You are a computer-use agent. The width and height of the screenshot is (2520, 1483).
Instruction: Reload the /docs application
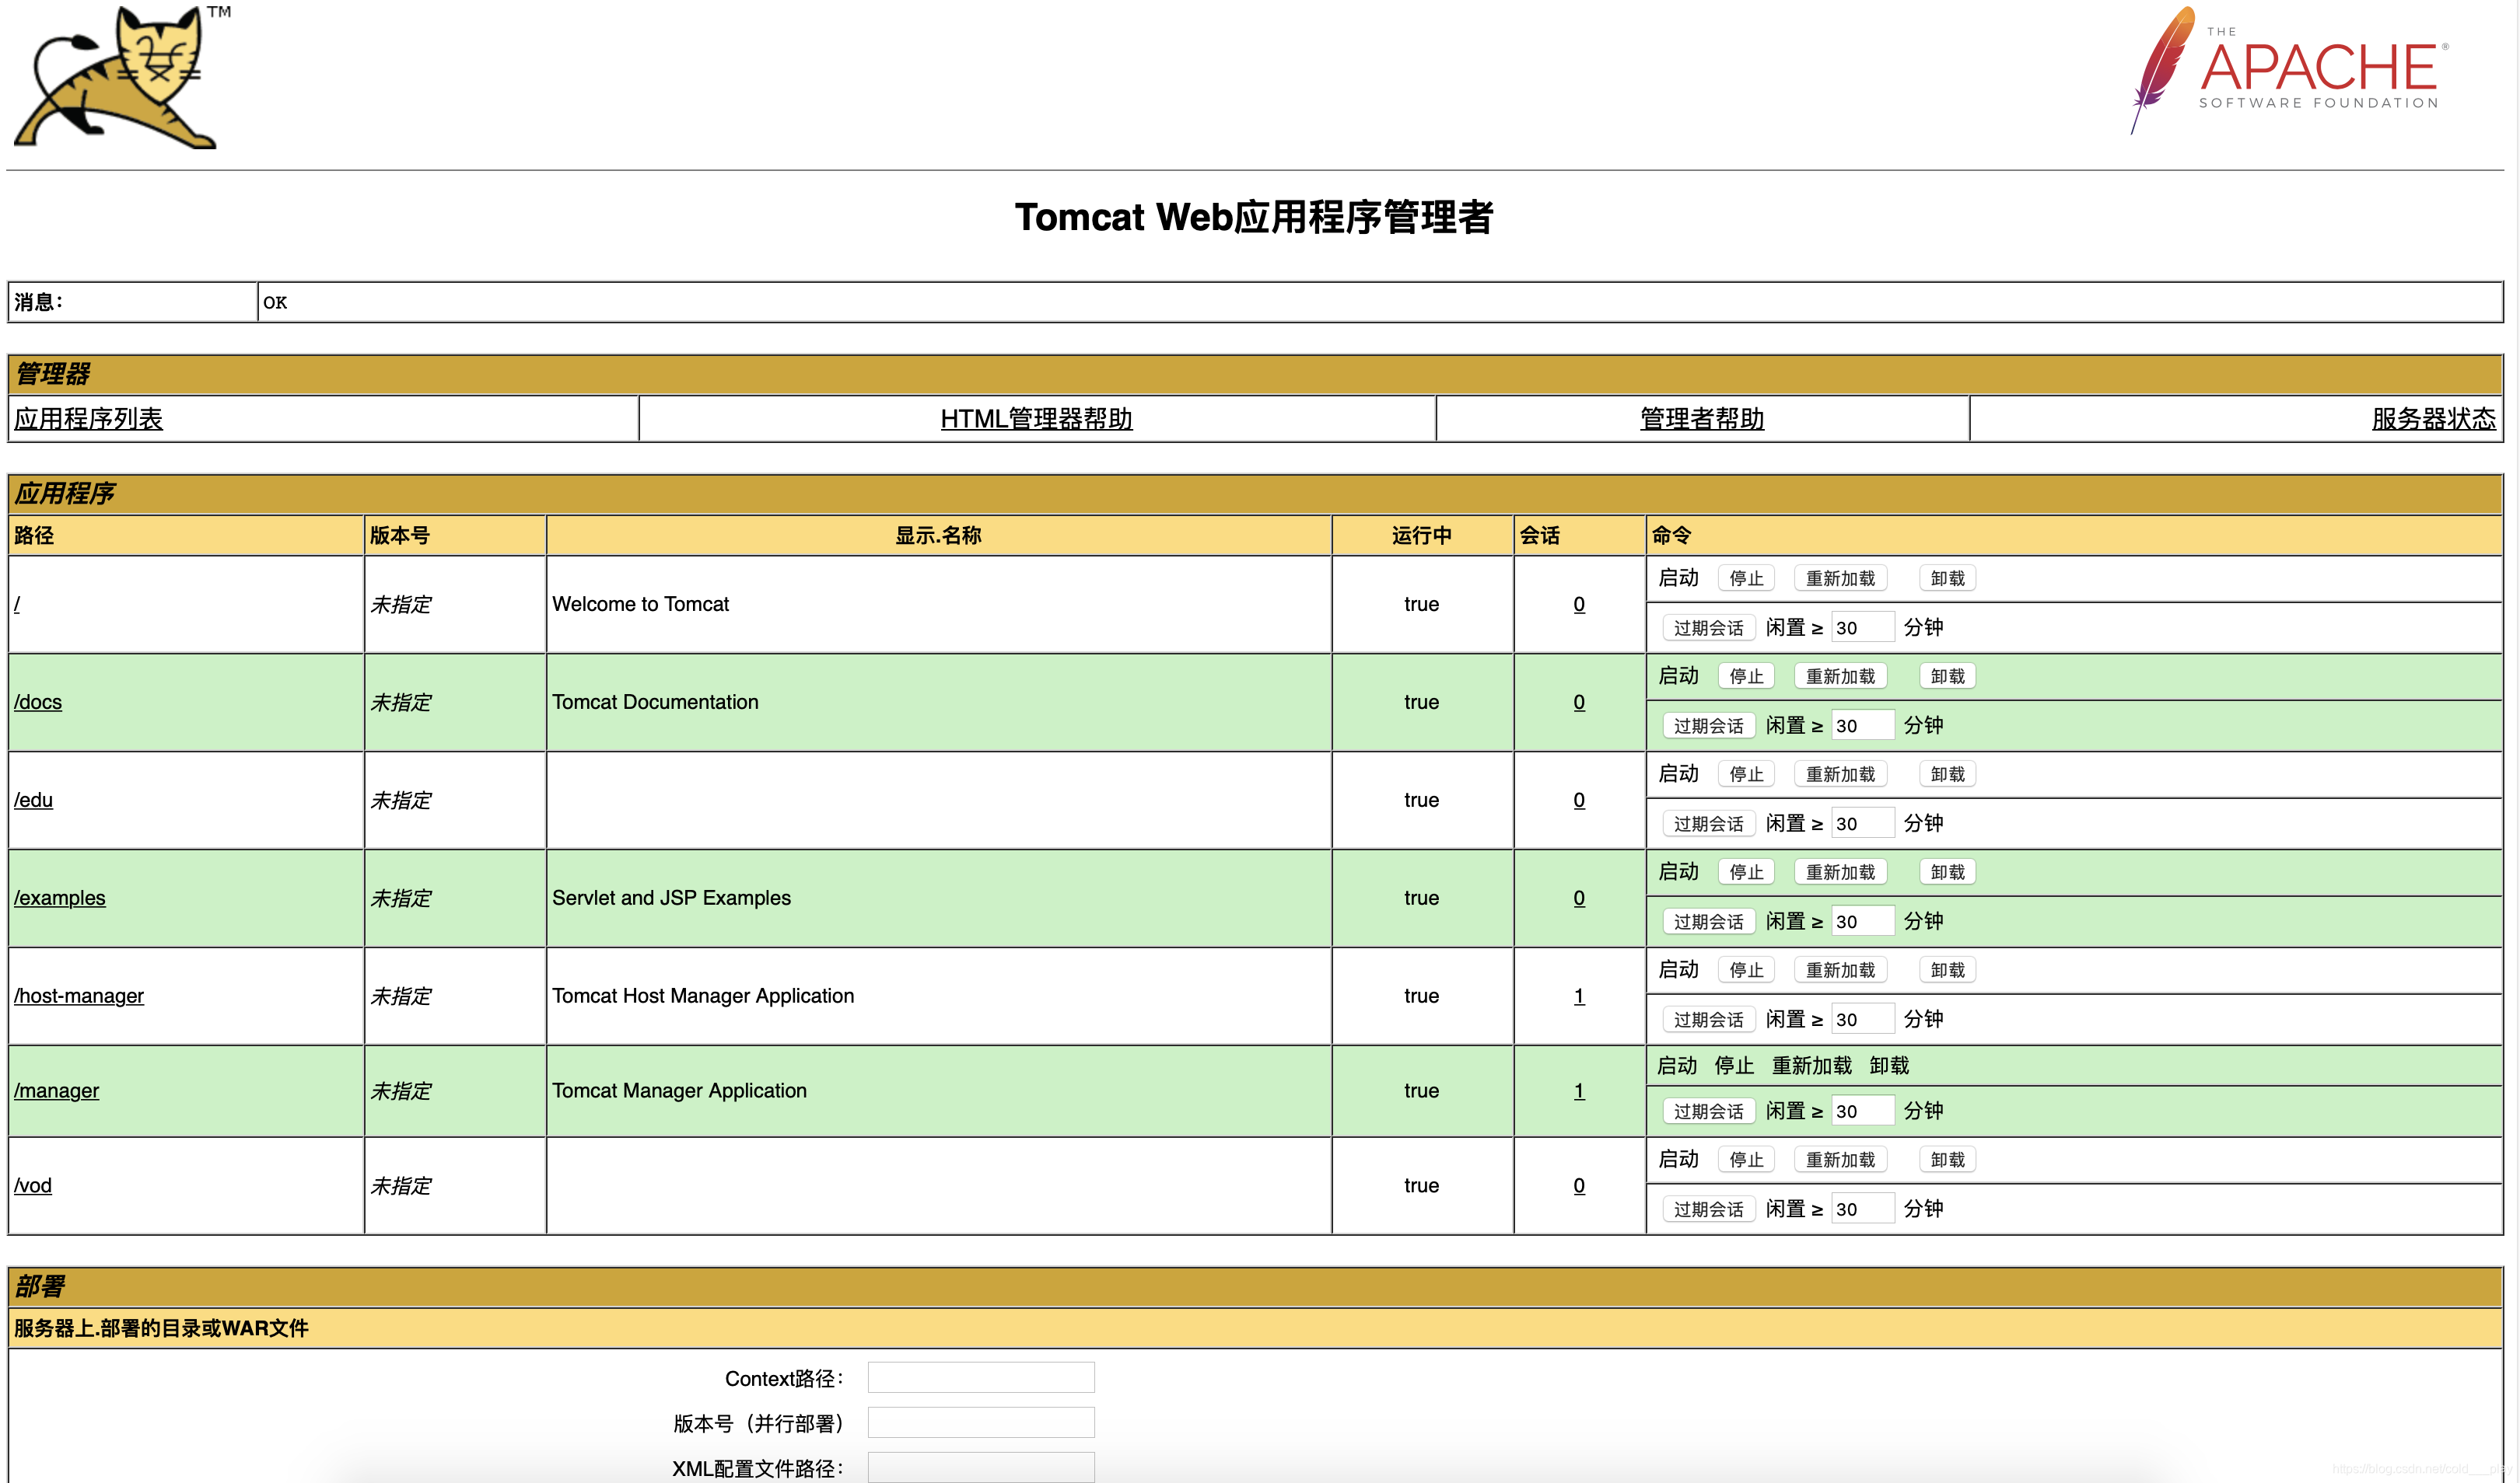[1840, 675]
